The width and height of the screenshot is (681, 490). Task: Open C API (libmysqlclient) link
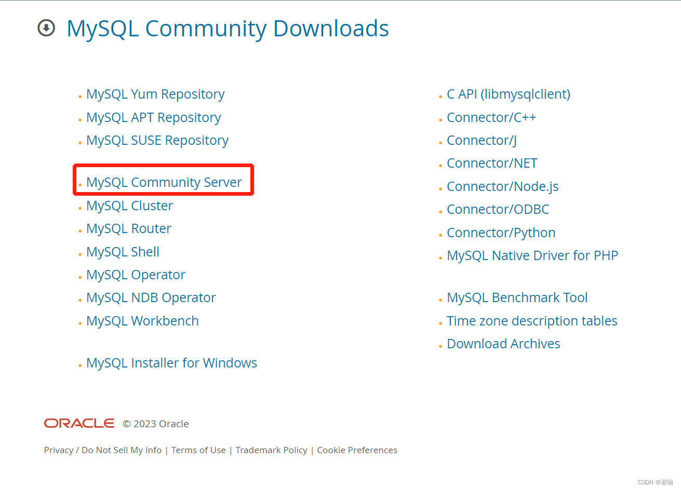click(x=509, y=94)
